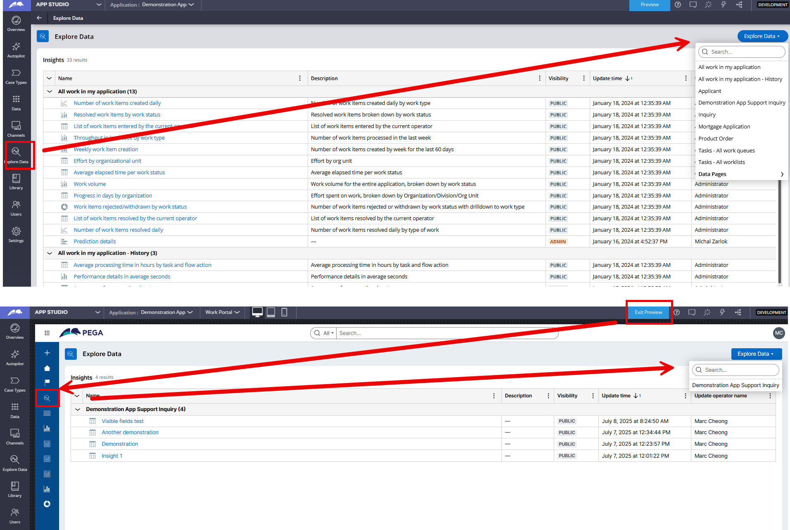The image size is (790, 530).
Task: Click the vertical scrollbar of the upper insights table
Action: point(780,231)
